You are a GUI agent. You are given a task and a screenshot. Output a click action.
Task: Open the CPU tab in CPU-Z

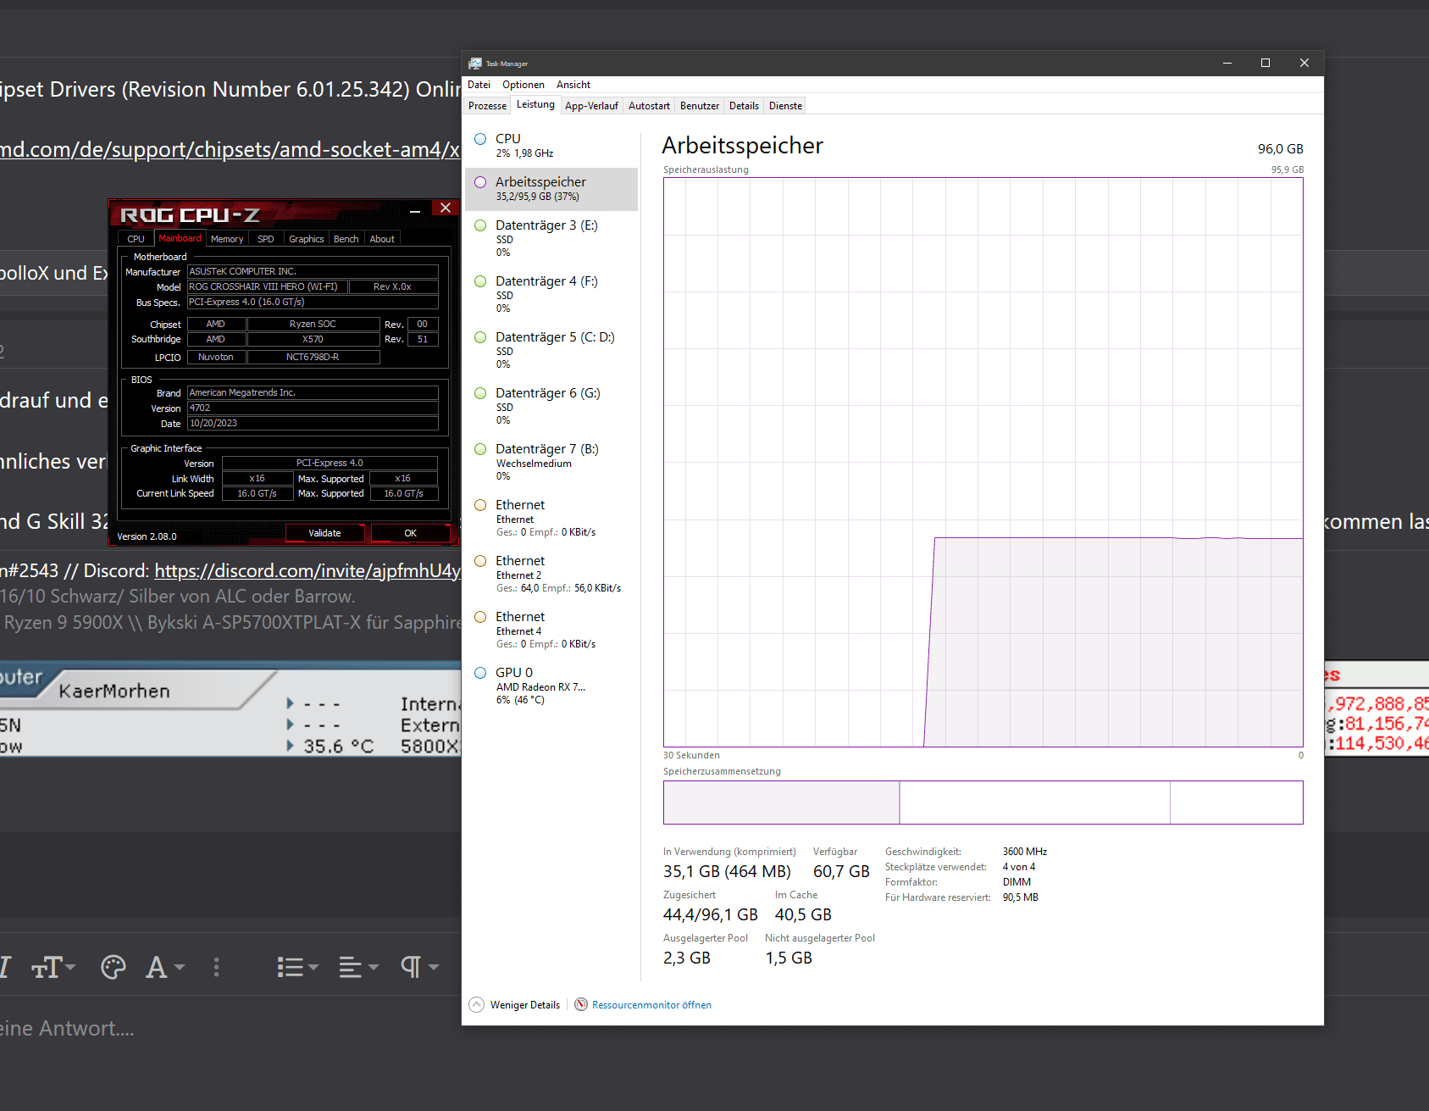click(136, 239)
